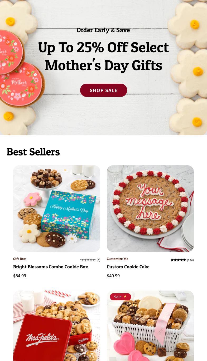Viewport: 207px width, 361px height.
Task: Click the Sale badge on basket product
Action: 121,297
